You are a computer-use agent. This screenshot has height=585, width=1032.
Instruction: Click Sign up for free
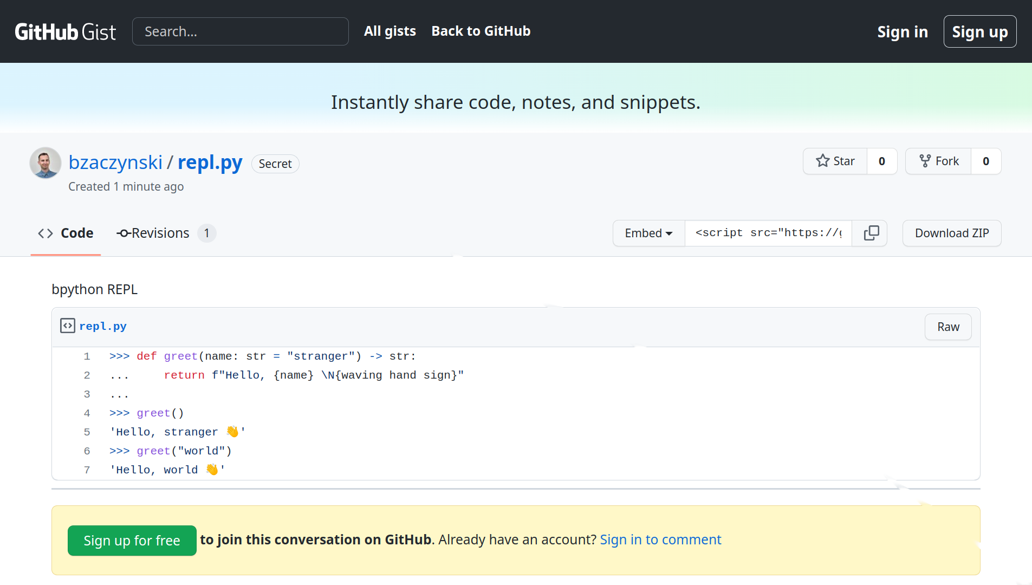tap(132, 540)
